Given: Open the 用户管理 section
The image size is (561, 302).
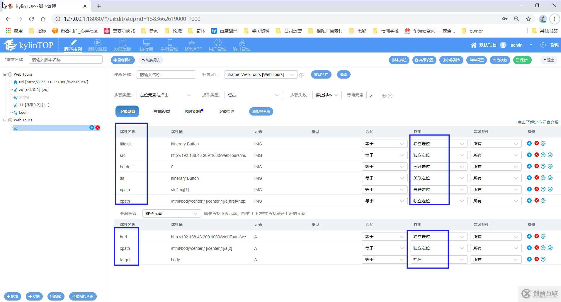Looking at the screenshot, I should pos(217,45).
